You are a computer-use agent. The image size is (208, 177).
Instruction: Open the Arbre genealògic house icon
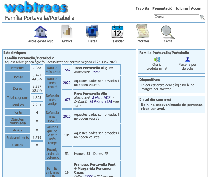(x=41, y=32)
